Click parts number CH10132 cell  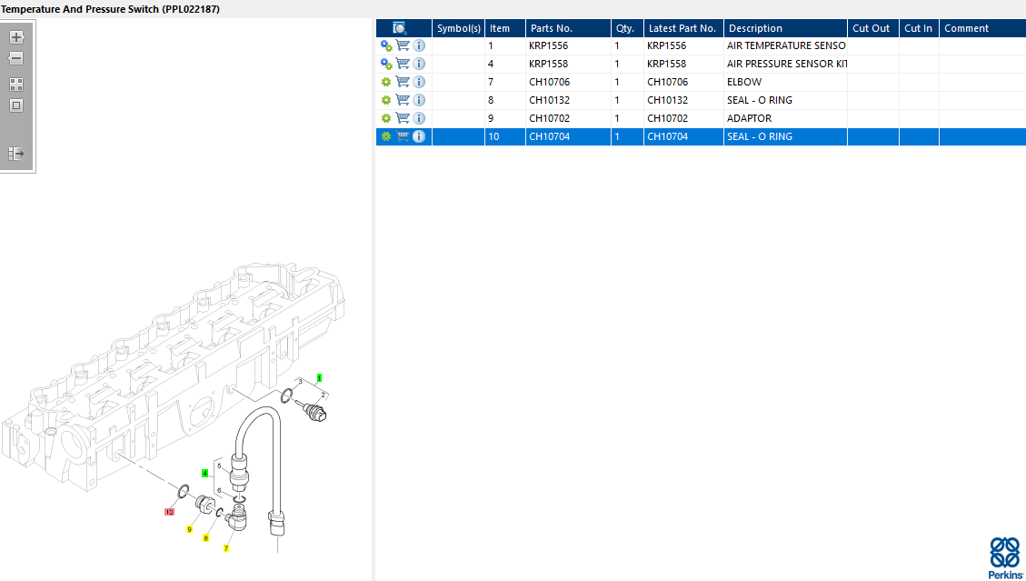click(568, 100)
